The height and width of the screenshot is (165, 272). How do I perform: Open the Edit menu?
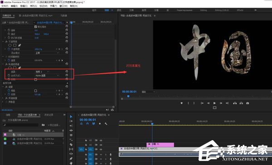tap(14, 6)
